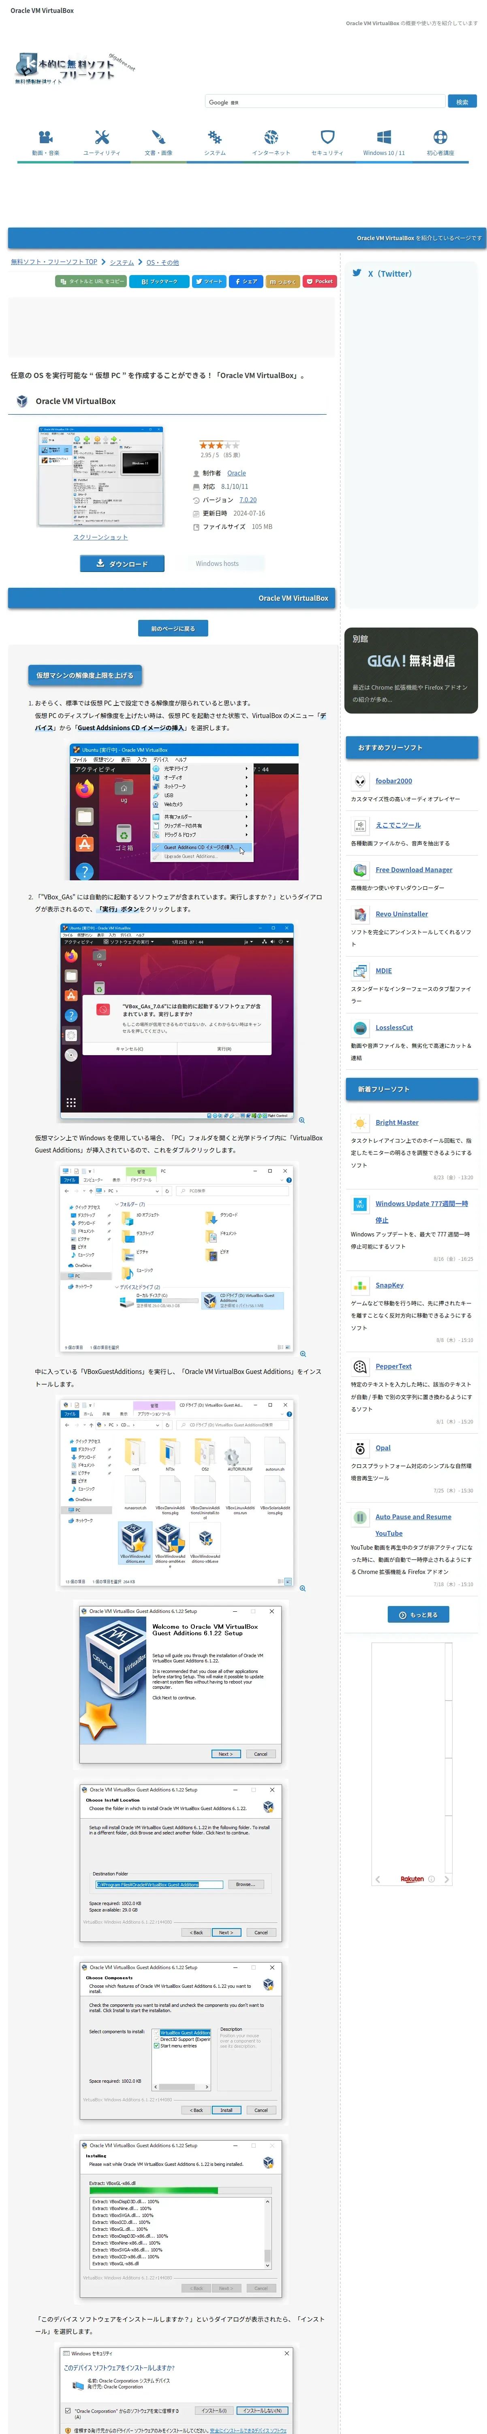Click the X (Twitter) bird icon in sidebar
Screen dimensions: 487x2434
(357, 273)
